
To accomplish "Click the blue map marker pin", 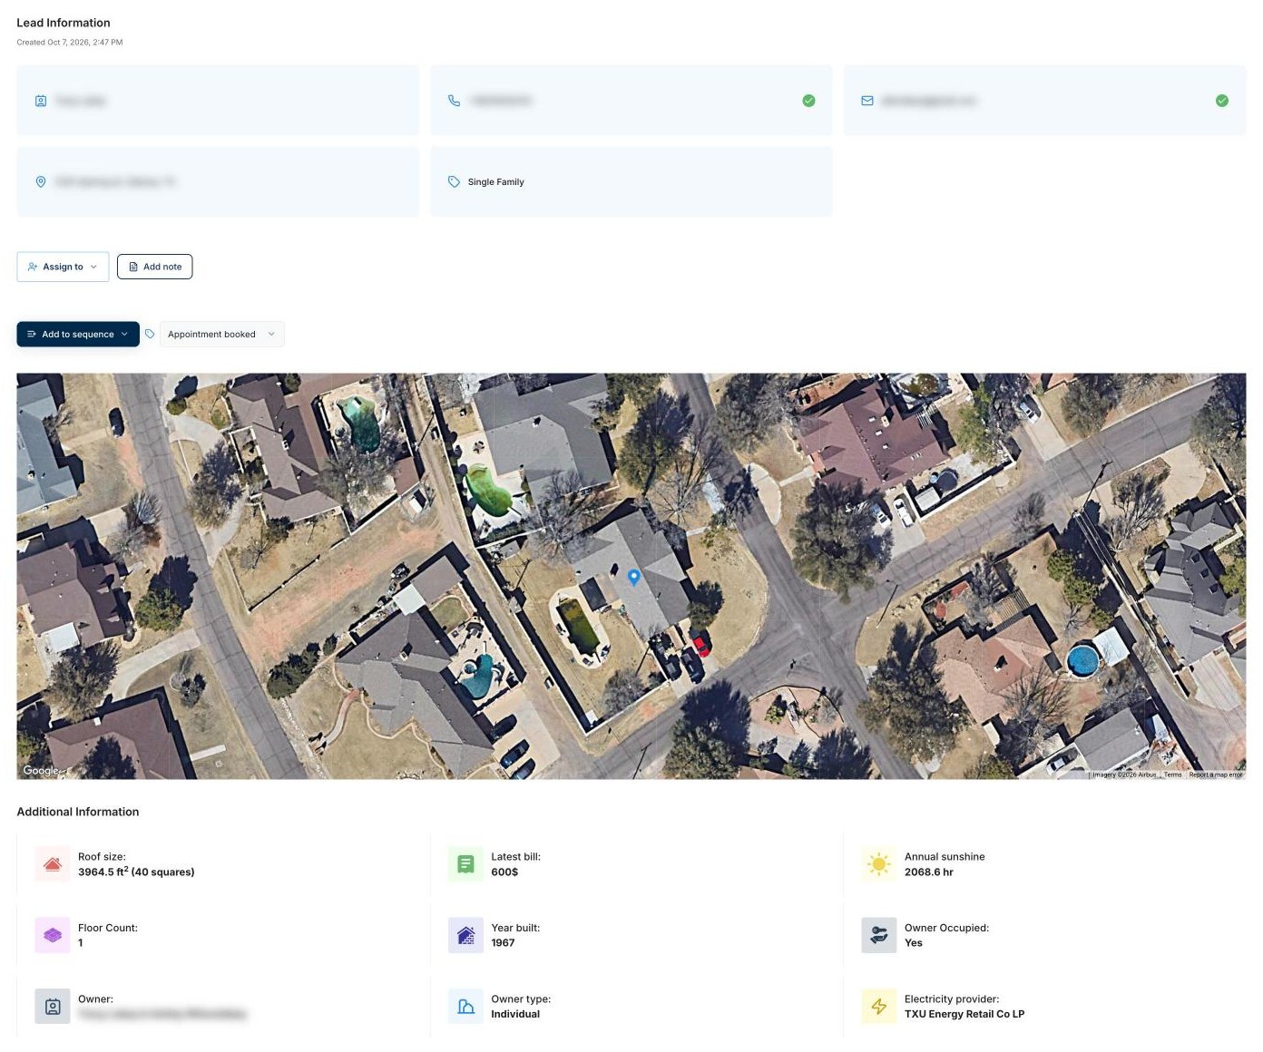I will click(634, 577).
